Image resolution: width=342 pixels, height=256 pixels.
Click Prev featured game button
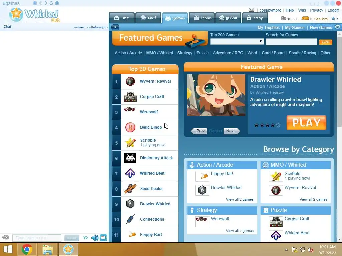(x=199, y=131)
